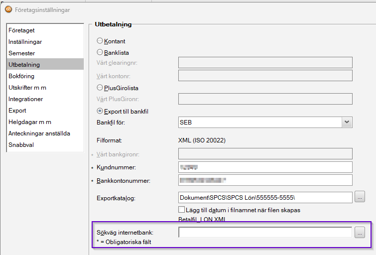Select Utbetalning in the left list
This screenshot has width=376, height=255.
click(45, 65)
